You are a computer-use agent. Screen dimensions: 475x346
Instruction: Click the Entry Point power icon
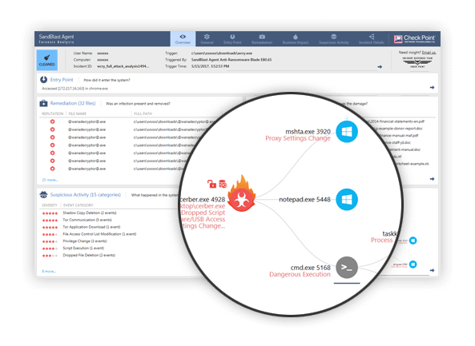(x=43, y=79)
